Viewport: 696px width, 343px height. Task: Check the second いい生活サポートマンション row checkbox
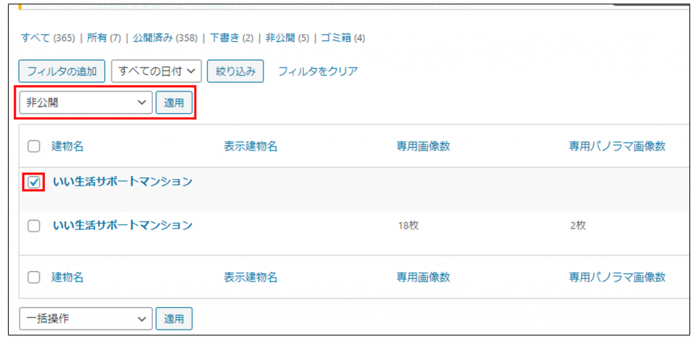[34, 226]
